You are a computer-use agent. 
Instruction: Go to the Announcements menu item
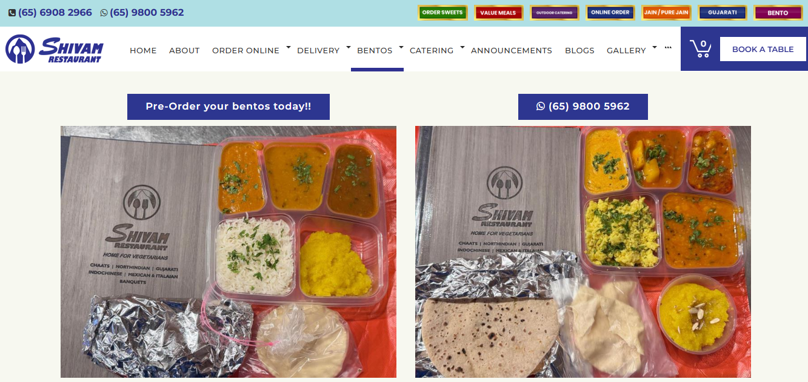[512, 50]
